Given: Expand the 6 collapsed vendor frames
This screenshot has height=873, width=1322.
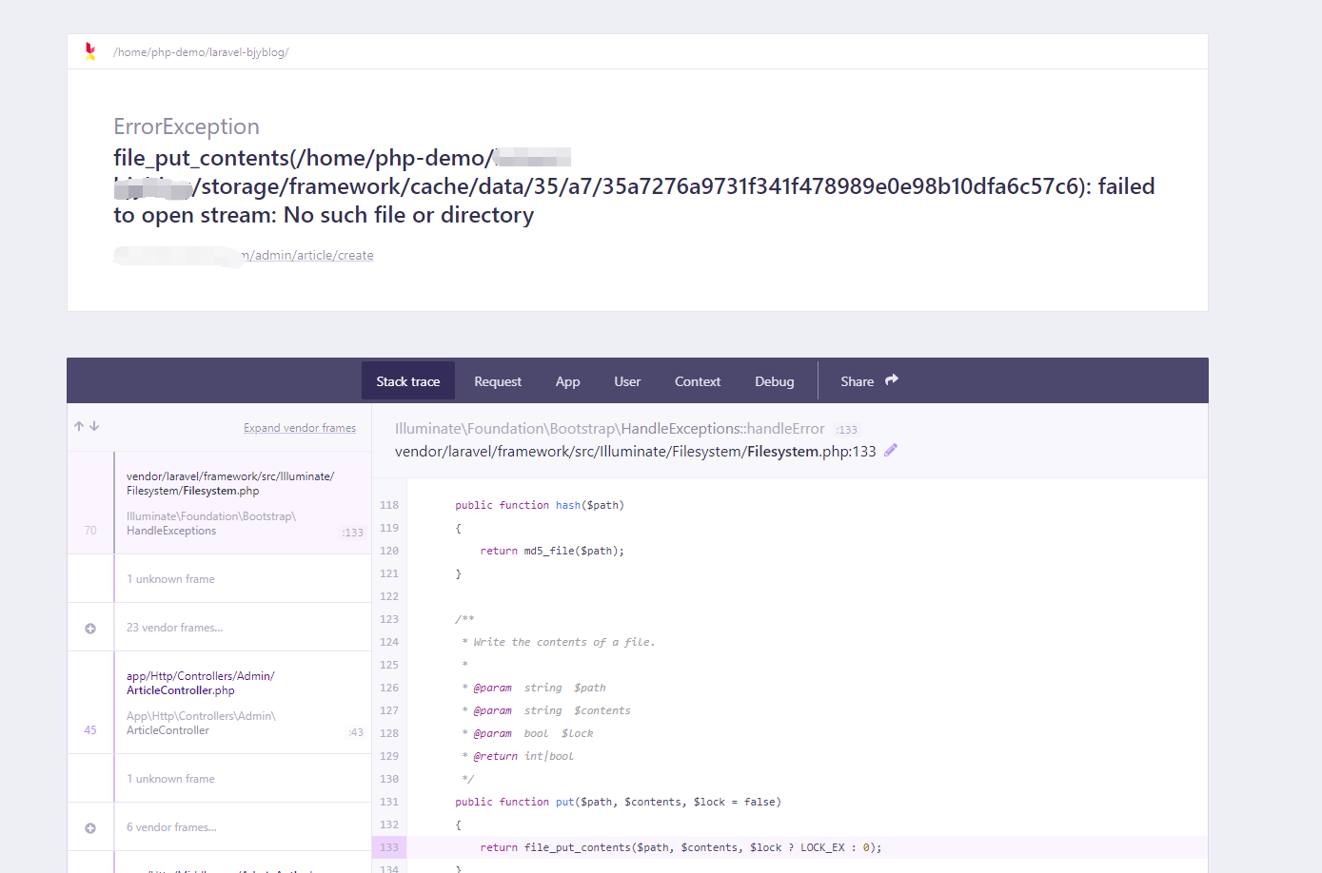Looking at the screenshot, I should [x=172, y=826].
